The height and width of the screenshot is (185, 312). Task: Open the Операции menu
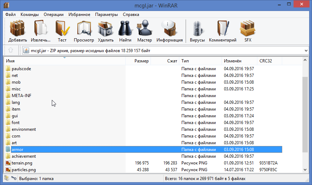pyautogui.click(x=54, y=15)
